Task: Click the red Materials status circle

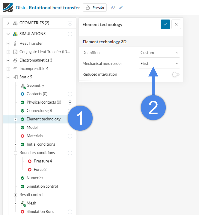Action: point(22,136)
